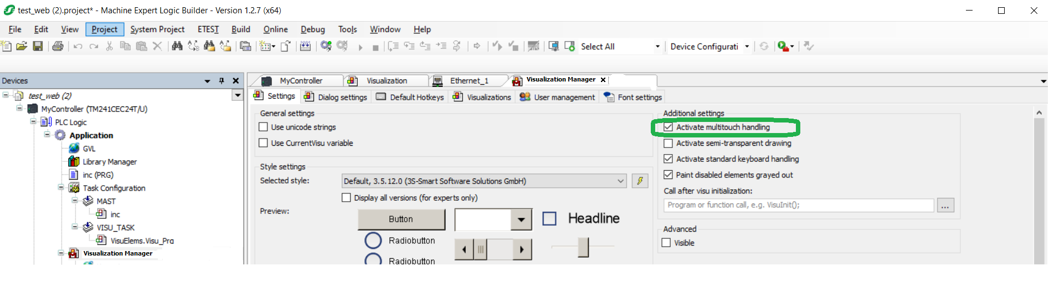The width and height of the screenshot is (1049, 286).
Task: Click the green play with red toolbox icon
Action: tap(783, 46)
